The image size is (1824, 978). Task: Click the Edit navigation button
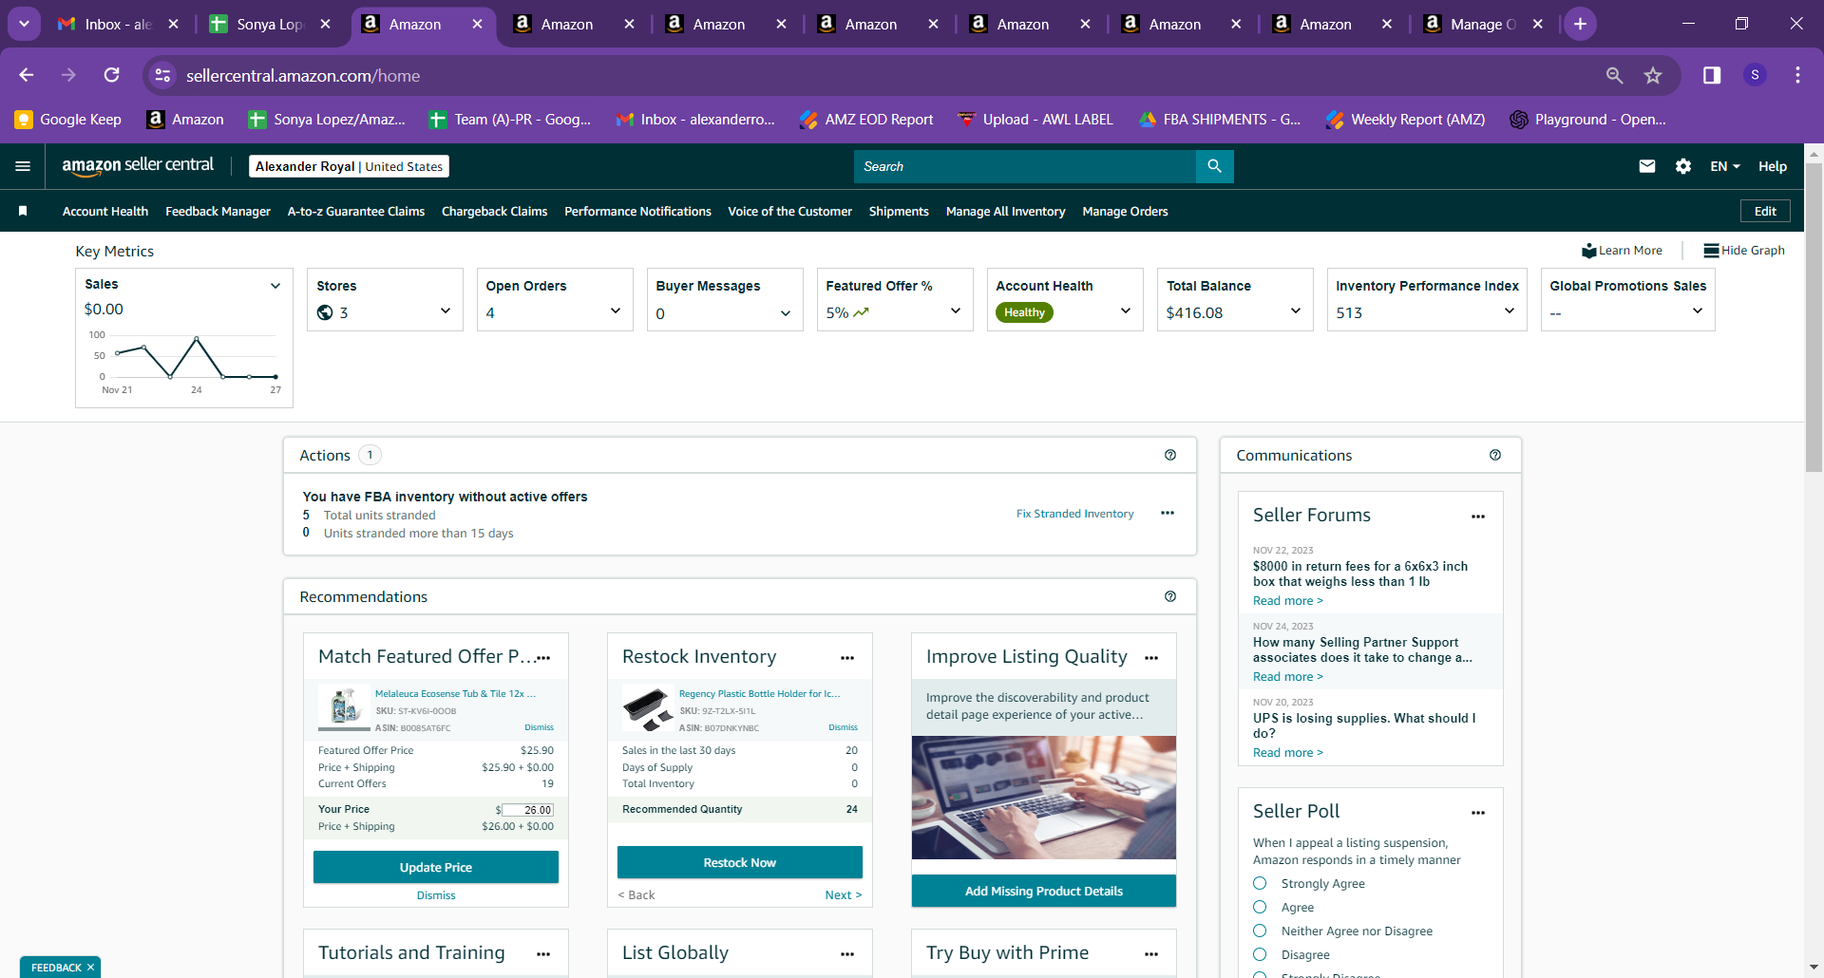click(x=1765, y=211)
